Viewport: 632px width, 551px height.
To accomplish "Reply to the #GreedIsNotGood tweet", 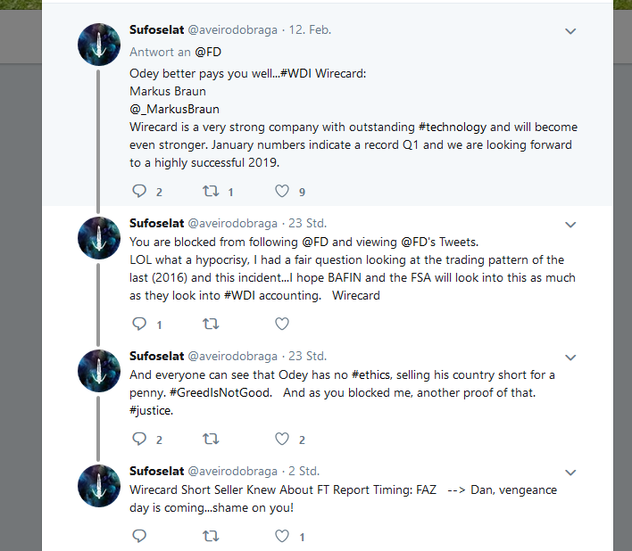I will pos(139,439).
